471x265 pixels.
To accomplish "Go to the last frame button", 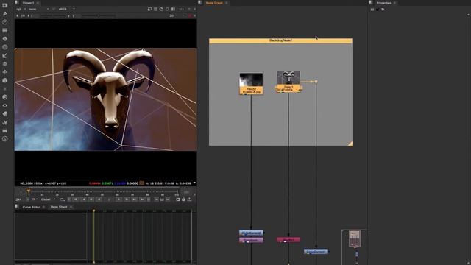I will (x=142, y=199).
